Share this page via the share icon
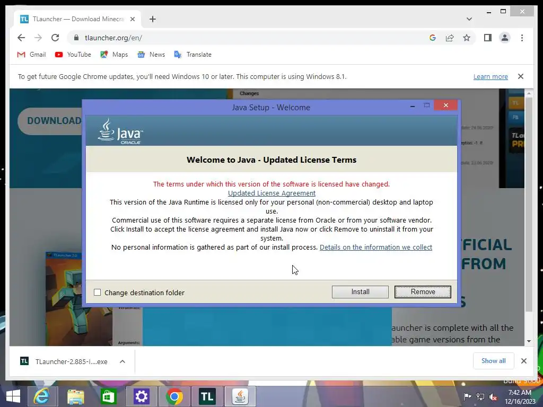This screenshot has height=407, width=543. tap(450, 38)
